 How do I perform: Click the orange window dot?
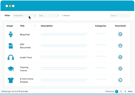10,6
